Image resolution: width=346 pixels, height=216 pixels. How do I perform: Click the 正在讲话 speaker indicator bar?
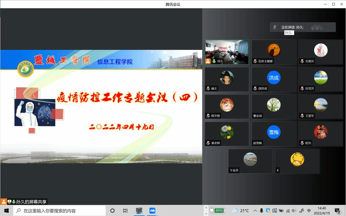(302, 27)
